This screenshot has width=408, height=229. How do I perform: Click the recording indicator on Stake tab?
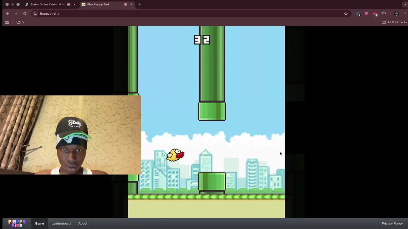click(69, 4)
